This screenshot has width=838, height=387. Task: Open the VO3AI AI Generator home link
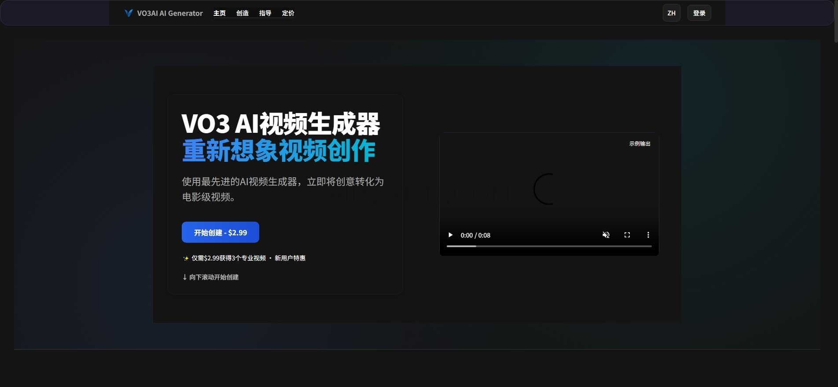point(164,13)
